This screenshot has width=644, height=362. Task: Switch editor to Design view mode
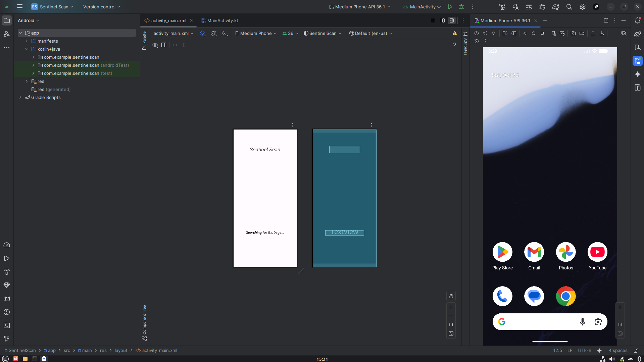click(x=452, y=20)
